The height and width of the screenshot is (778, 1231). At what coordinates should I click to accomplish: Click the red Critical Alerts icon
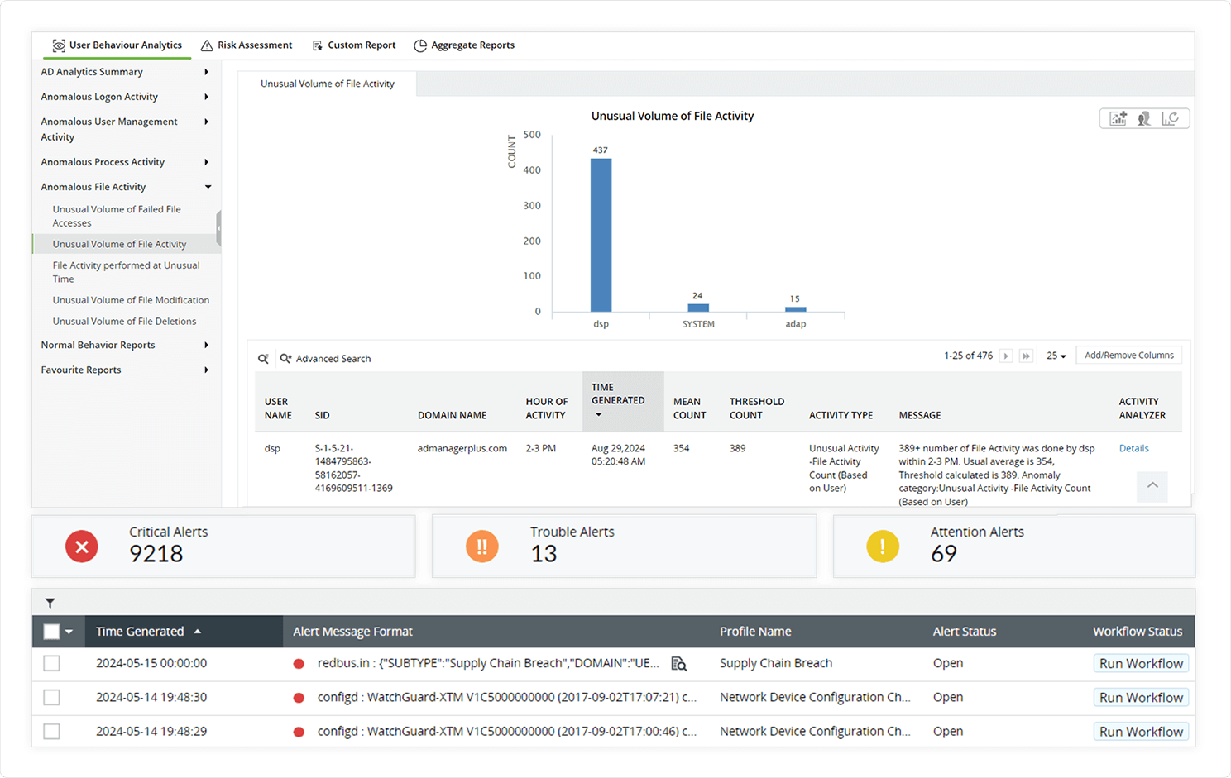(x=82, y=547)
